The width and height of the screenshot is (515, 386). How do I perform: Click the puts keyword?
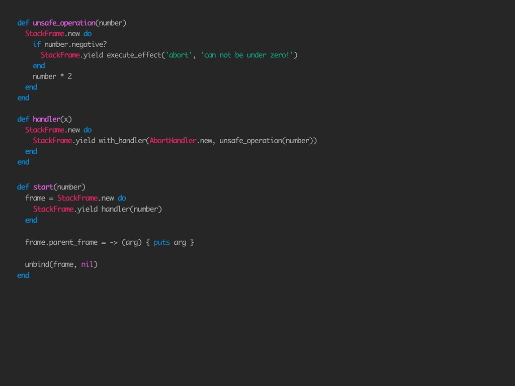click(161, 243)
